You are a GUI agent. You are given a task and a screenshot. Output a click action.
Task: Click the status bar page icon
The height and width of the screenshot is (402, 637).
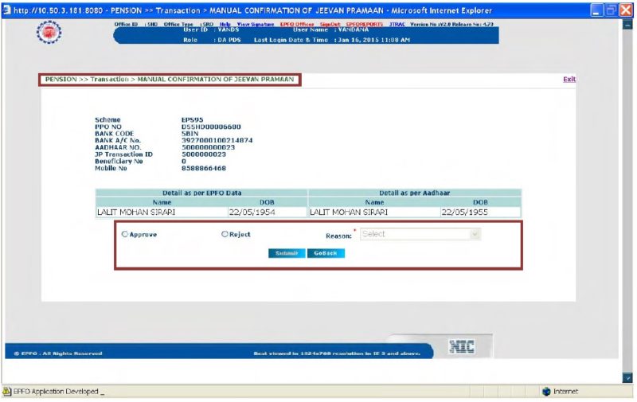(x=7, y=392)
